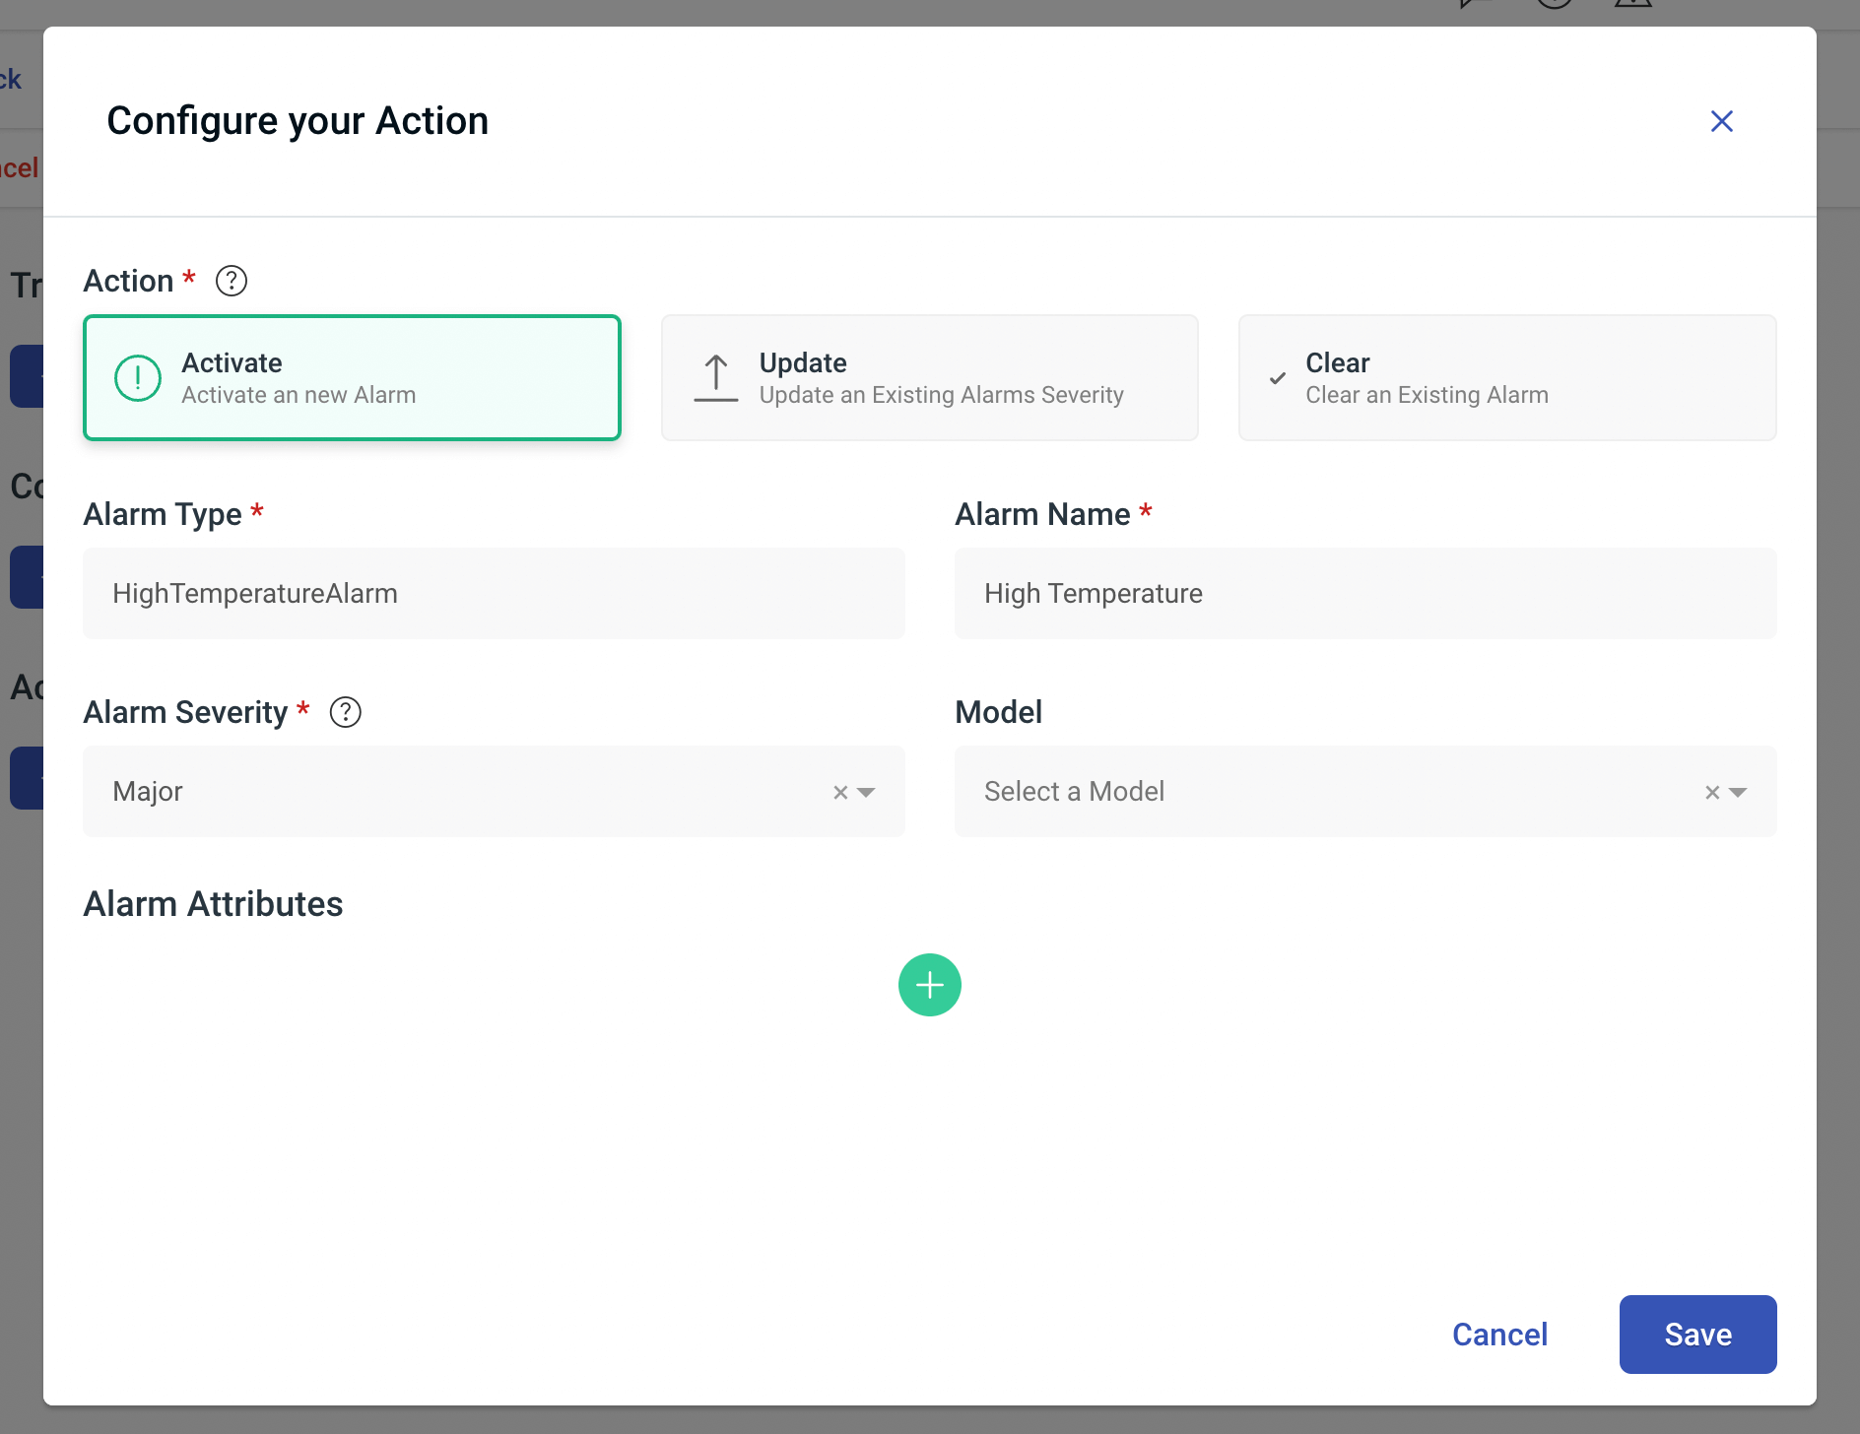This screenshot has width=1860, height=1434.
Task: Select the Update action card
Action: click(x=929, y=377)
